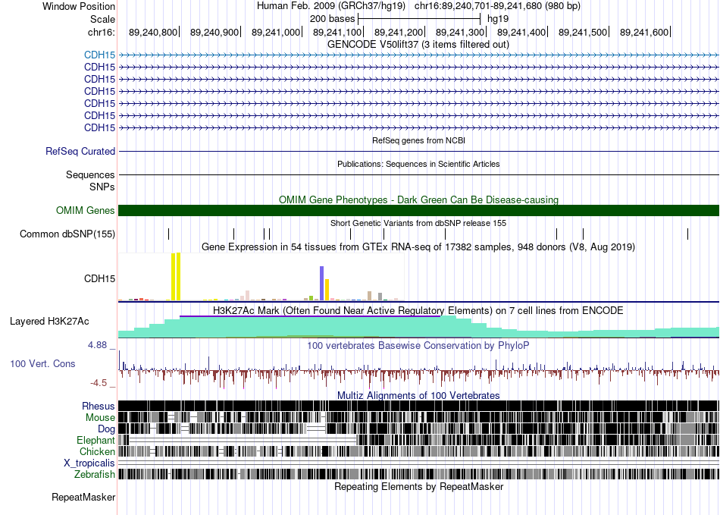Click the '200 bases' scale bar text

pyautogui.click(x=332, y=19)
